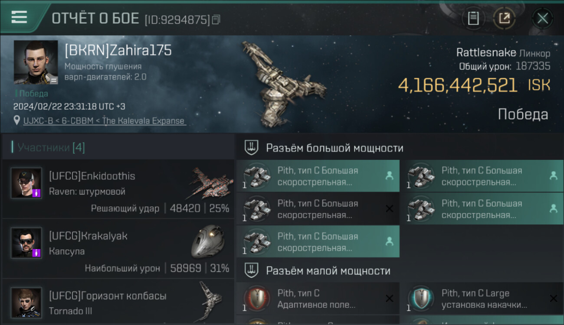The image size is (564, 325).
Task: Close the battle report window
Action: pos(542,18)
